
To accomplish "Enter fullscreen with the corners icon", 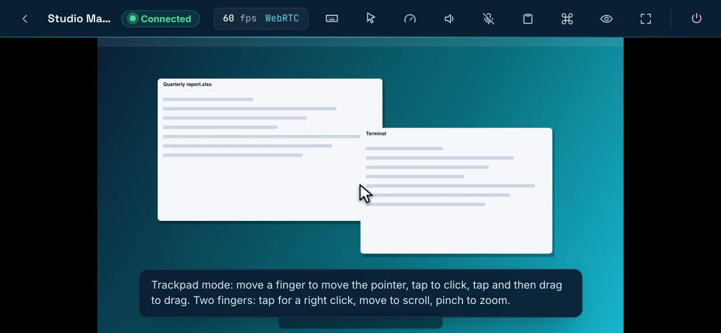I will (x=646, y=19).
